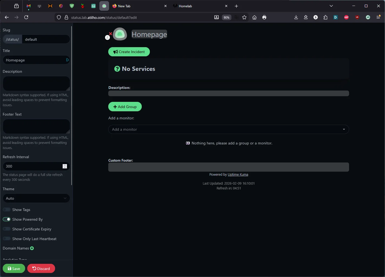Open the Theme selector dropdown
The width and height of the screenshot is (385, 277).
pos(36,198)
